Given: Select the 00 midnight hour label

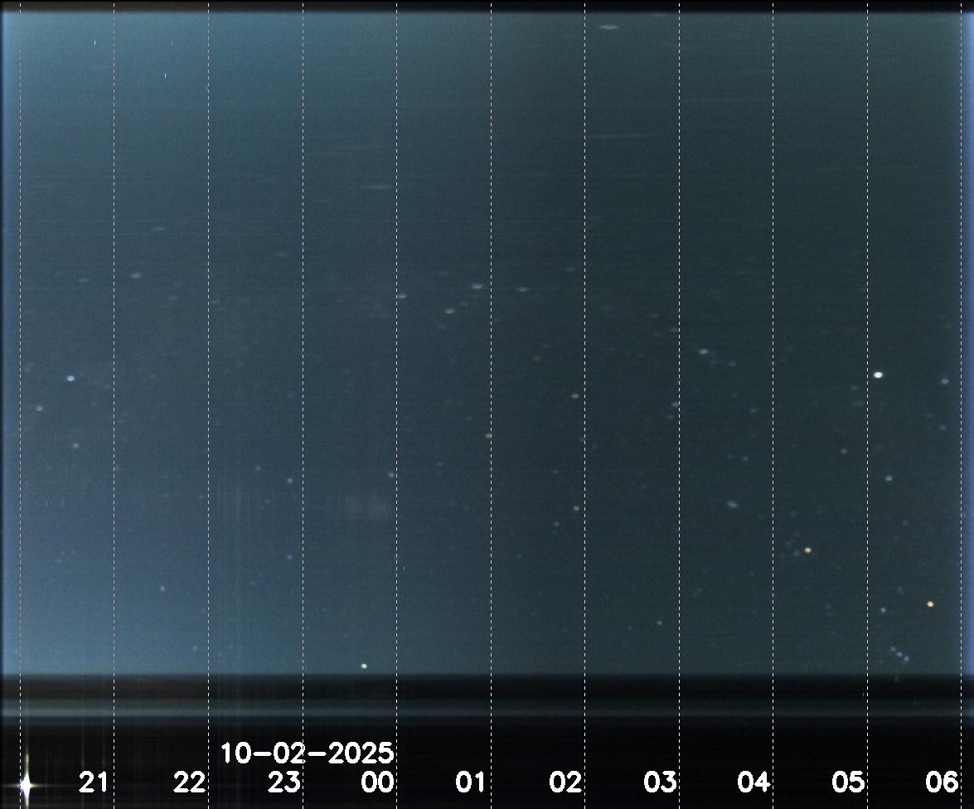Looking at the screenshot, I should pyautogui.click(x=377, y=782).
